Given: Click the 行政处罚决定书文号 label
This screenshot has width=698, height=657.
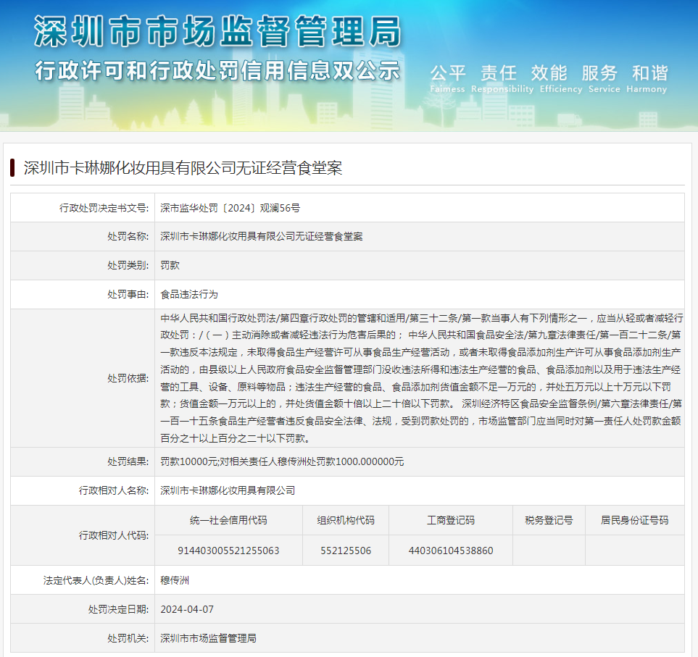Looking at the screenshot, I should [104, 208].
